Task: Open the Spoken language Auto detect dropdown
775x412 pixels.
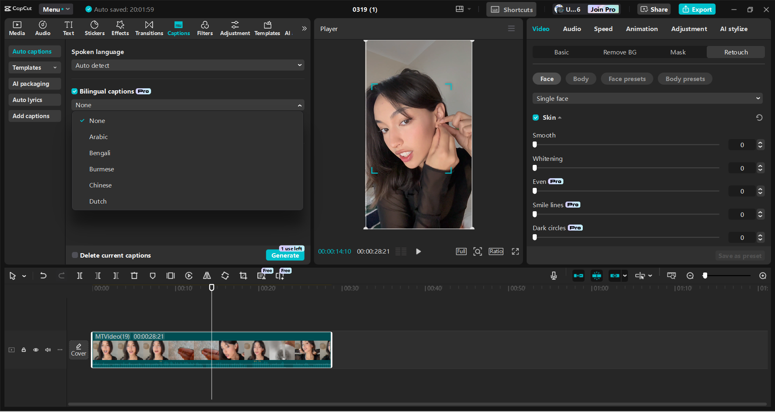Action: click(187, 65)
